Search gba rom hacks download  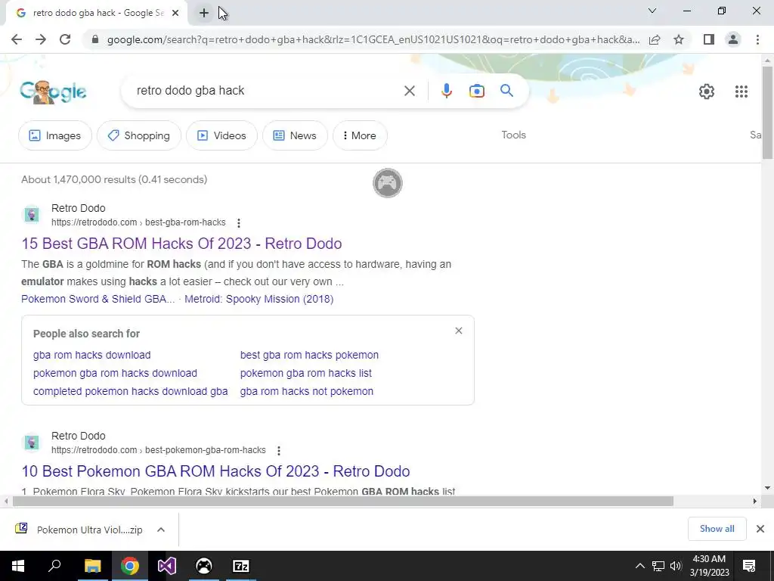tap(91, 355)
